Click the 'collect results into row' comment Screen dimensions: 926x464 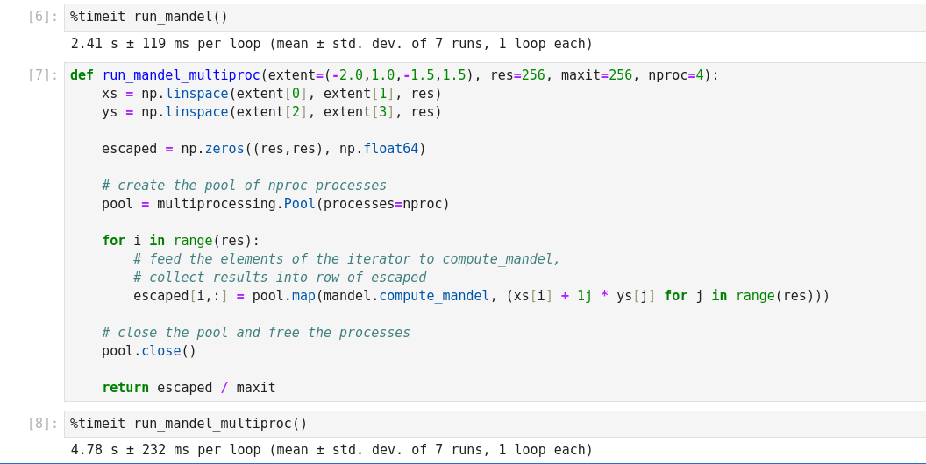click(x=280, y=278)
